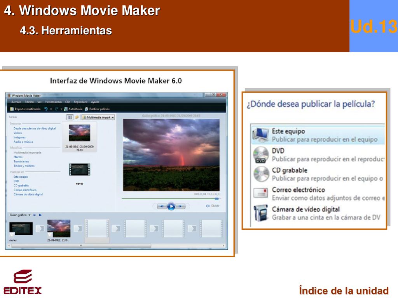The height and width of the screenshot is (298, 398).
Task: Select the storm sky image thumbnail in collection
Action: [79, 133]
